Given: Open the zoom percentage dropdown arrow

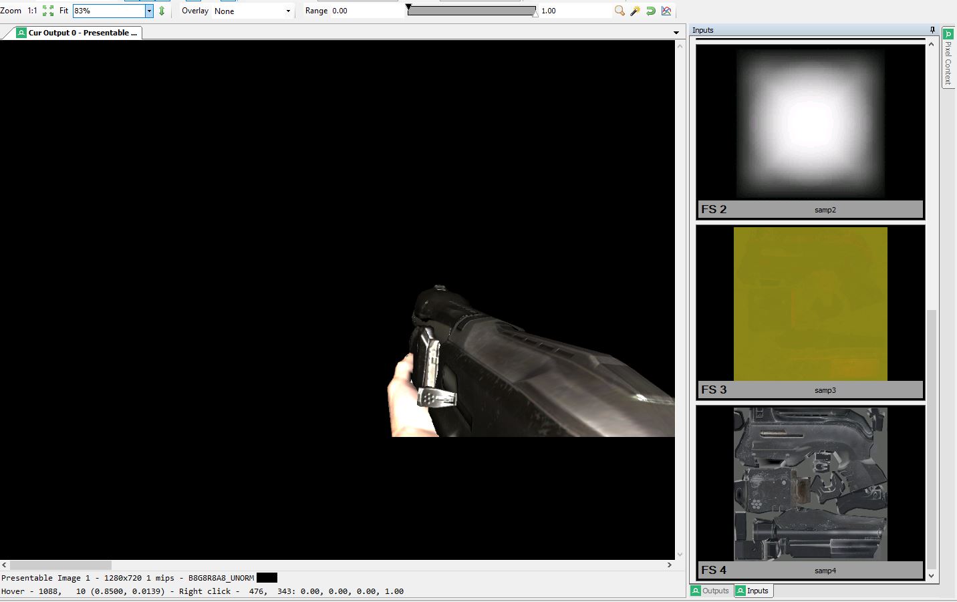Looking at the screenshot, I should pos(149,11).
